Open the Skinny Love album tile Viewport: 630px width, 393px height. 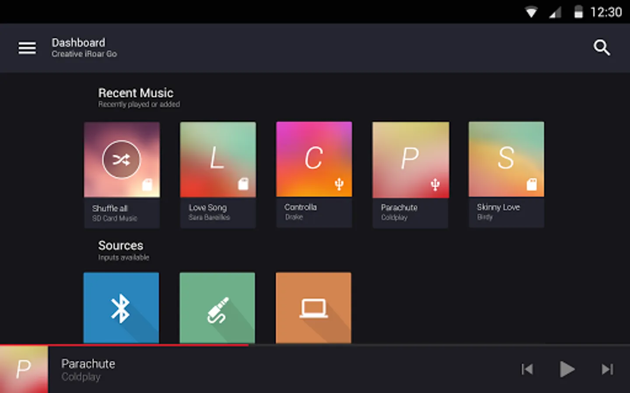click(x=506, y=175)
